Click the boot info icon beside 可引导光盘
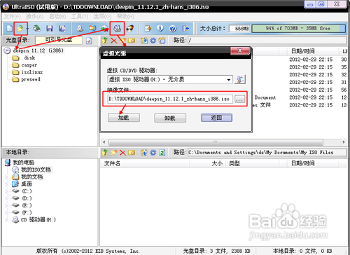350x255 pixels. coord(89,41)
